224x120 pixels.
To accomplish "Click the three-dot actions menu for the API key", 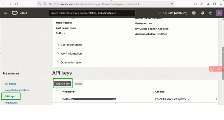I will click(216, 99).
